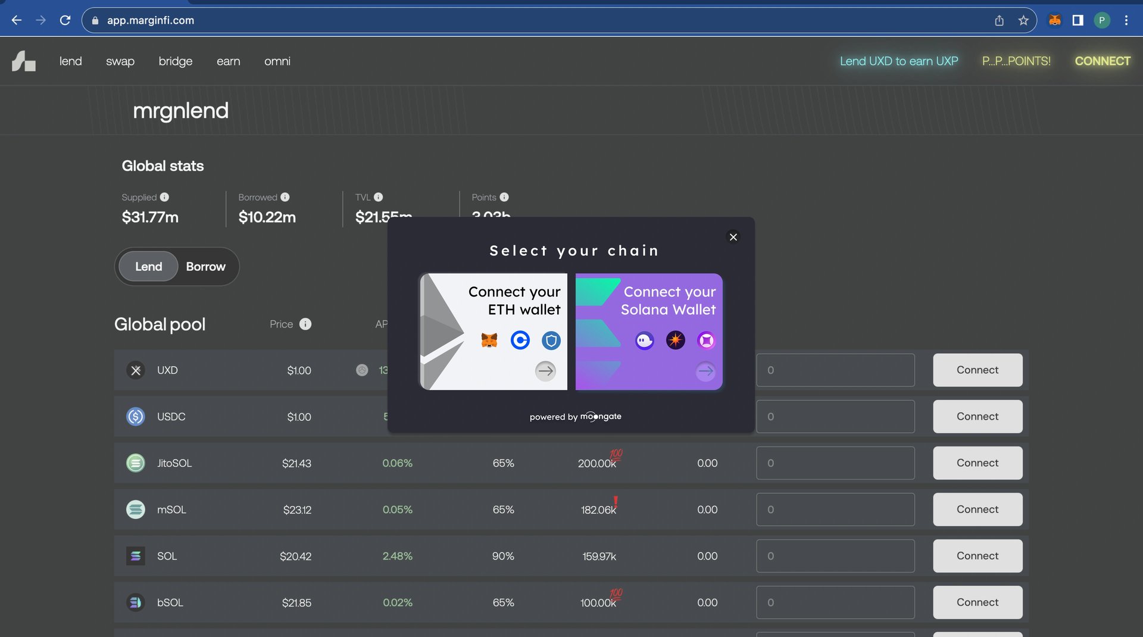
Task: Select the Phantom ghost wallet icon
Action: (x=645, y=341)
